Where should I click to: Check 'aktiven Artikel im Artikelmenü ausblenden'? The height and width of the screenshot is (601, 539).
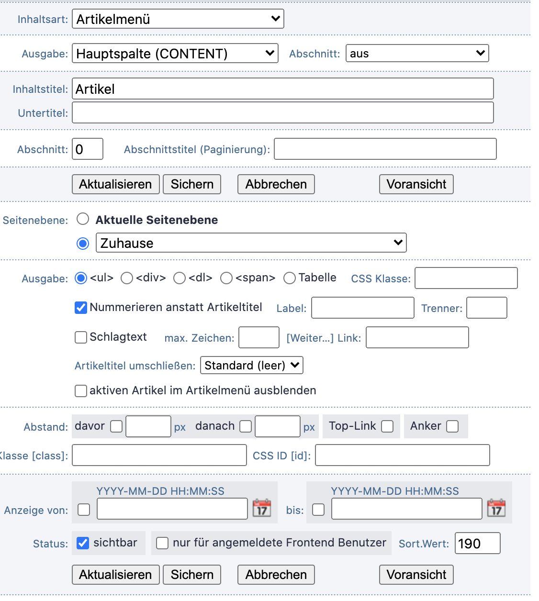coord(81,391)
